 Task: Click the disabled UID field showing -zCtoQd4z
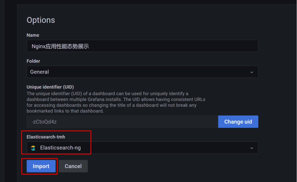122,122
